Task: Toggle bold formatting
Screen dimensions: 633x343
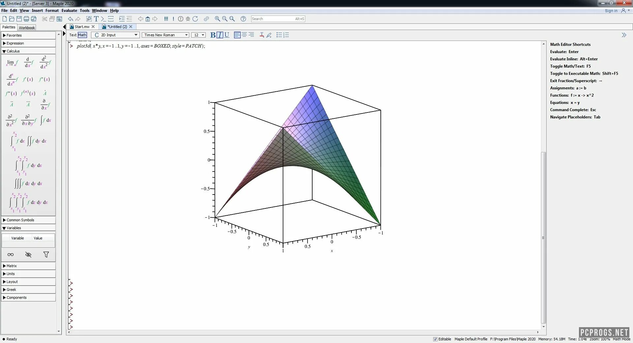Action: tap(213, 35)
